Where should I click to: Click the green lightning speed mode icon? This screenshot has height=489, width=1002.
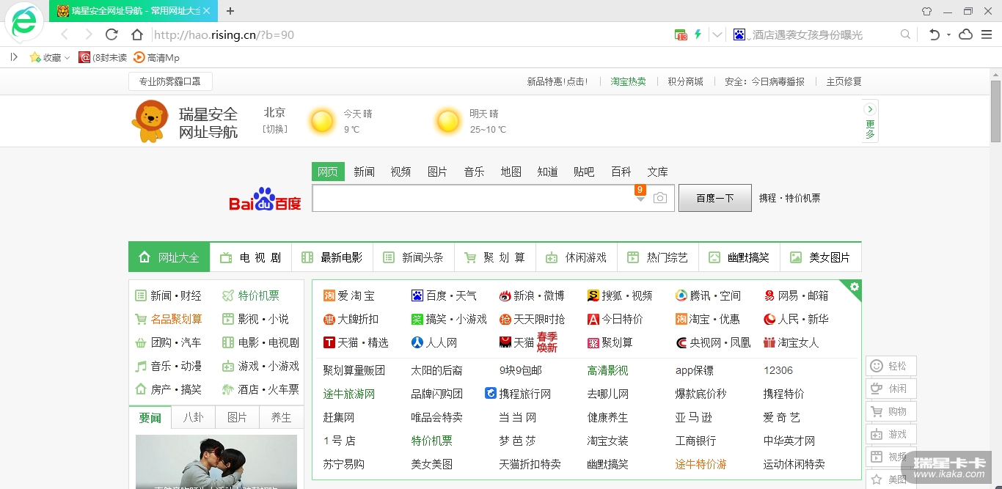pyautogui.click(x=698, y=34)
